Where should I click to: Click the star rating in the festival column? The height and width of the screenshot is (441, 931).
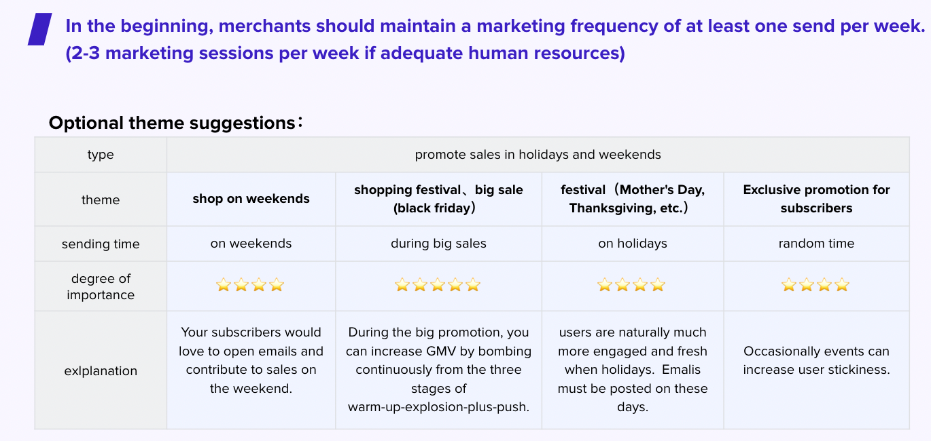pyautogui.click(x=631, y=285)
